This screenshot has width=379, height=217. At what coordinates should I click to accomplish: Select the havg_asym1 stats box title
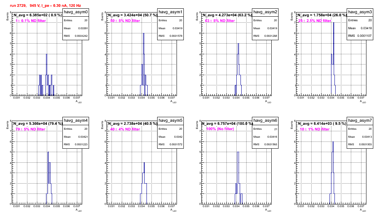(170, 12)
